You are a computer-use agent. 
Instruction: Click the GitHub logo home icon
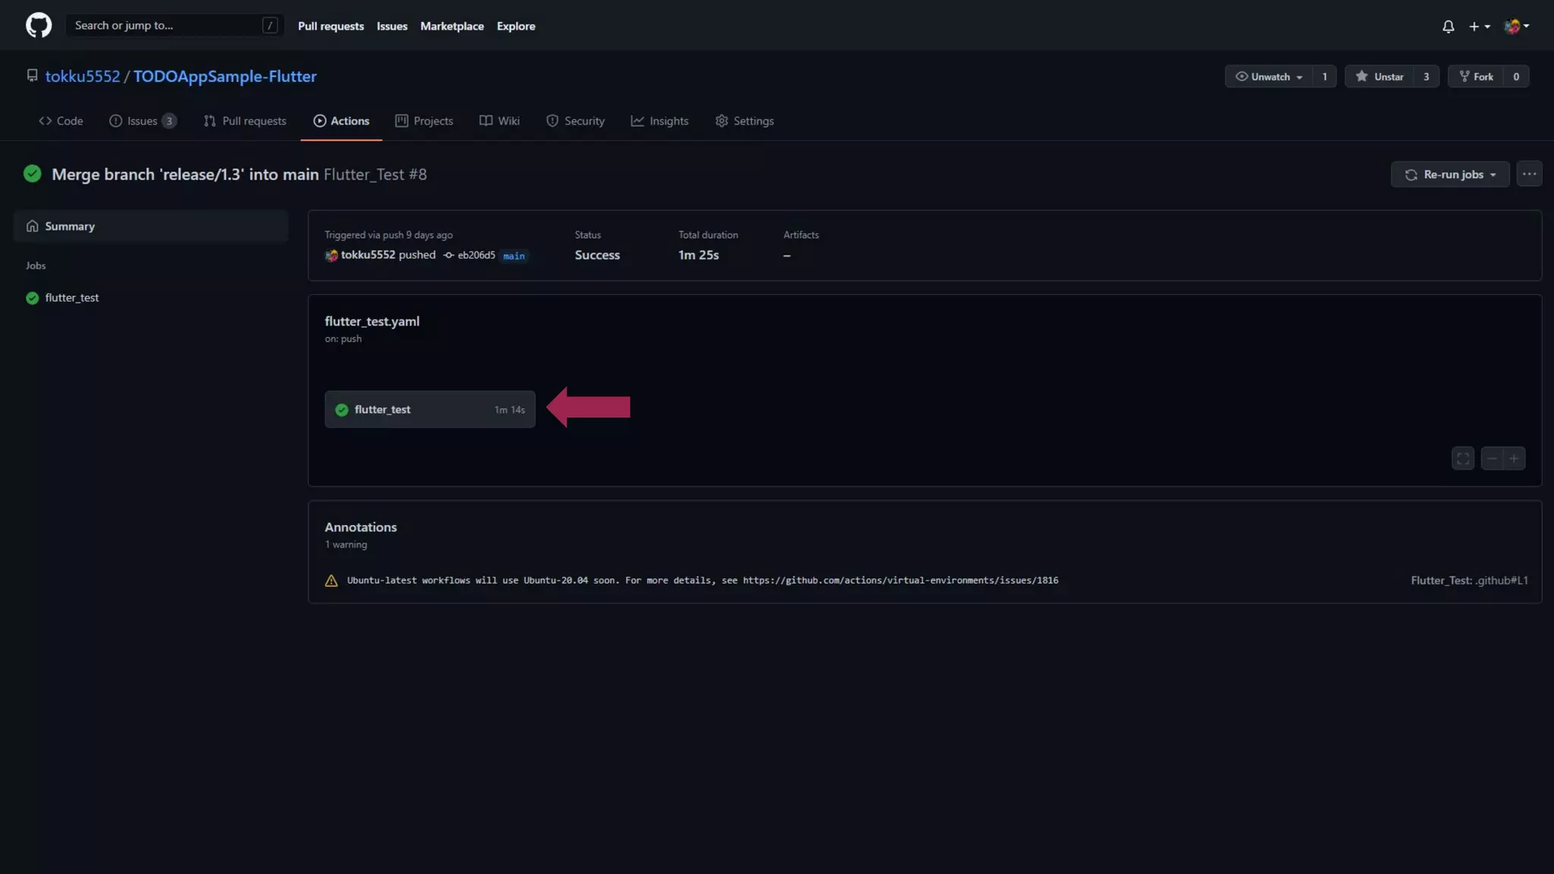pyautogui.click(x=39, y=25)
